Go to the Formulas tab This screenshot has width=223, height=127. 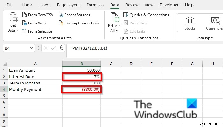click(95, 5)
